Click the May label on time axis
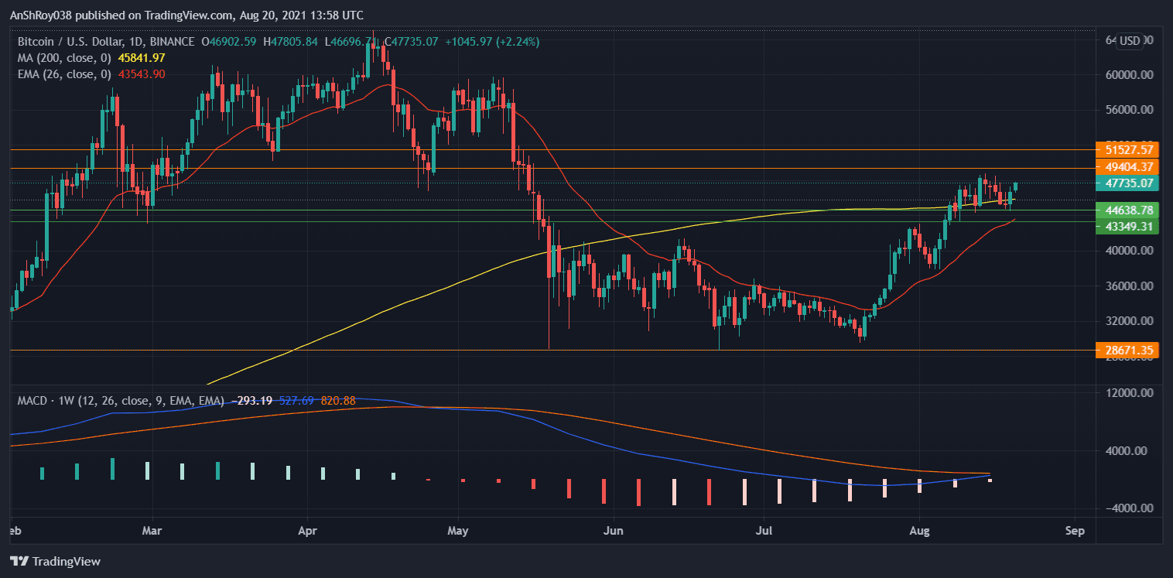Viewport: 1173px width, 578px height. click(459, 532)
